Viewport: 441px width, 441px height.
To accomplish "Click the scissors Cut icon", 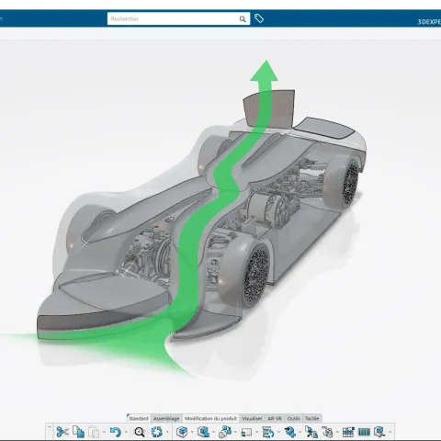I will click(x=62, y=432).
